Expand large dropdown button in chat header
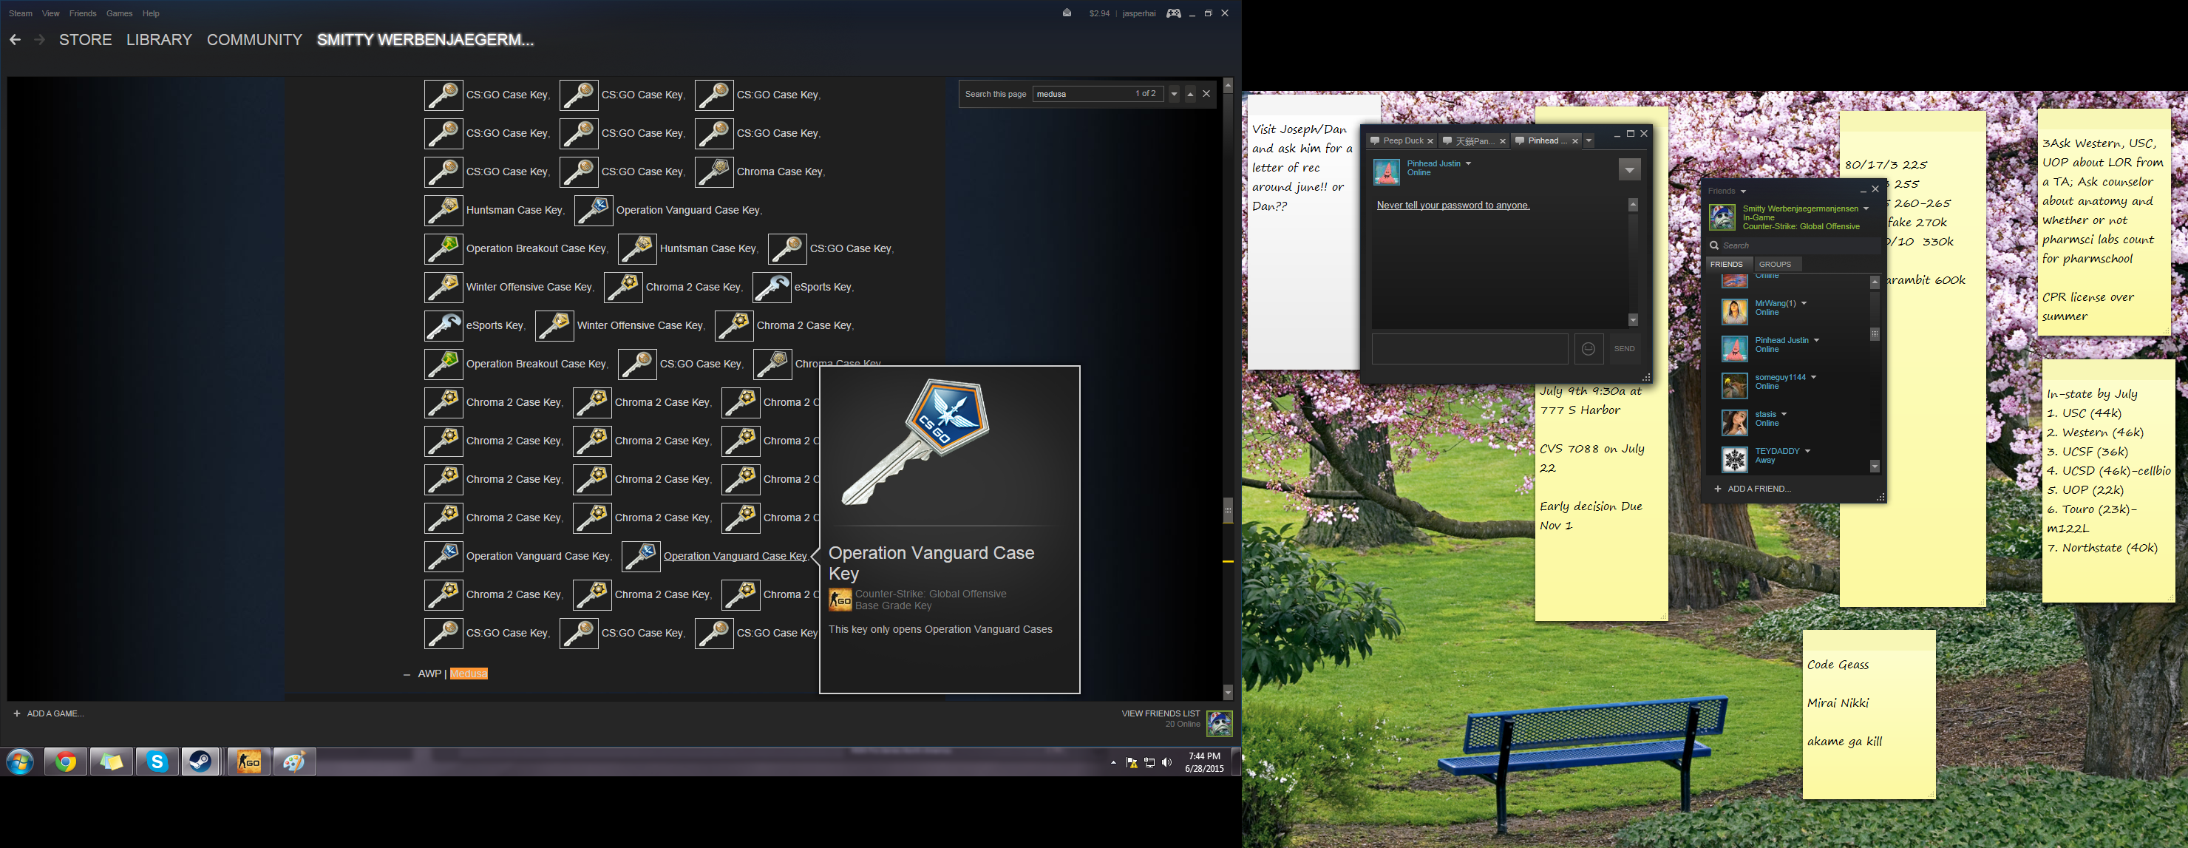Screen dimensions: 2188x848 point(1628,170)
